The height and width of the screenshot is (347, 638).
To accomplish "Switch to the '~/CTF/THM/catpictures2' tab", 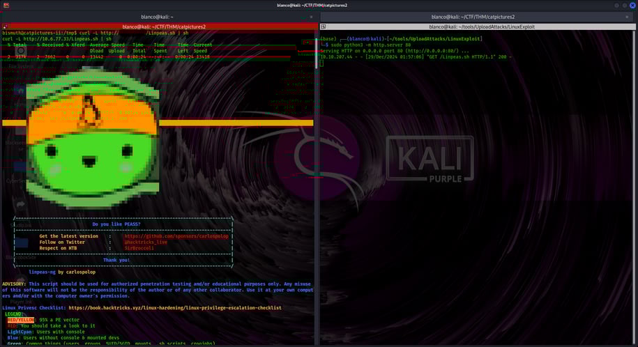I will (473, 17).
